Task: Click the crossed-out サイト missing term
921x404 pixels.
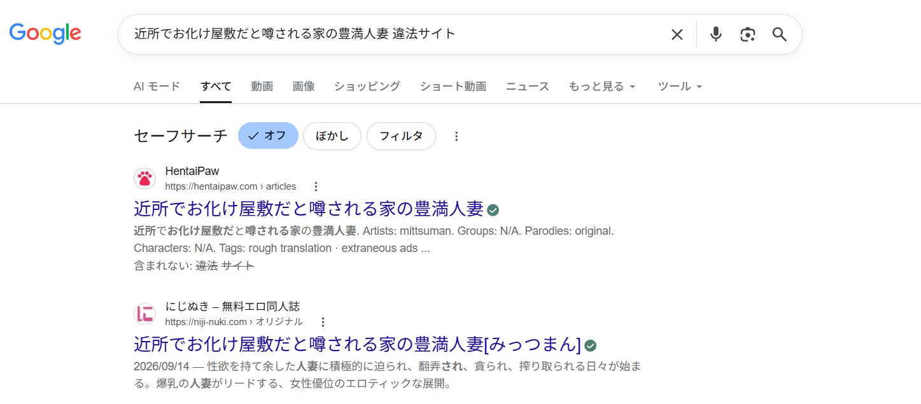Action: 237,266
